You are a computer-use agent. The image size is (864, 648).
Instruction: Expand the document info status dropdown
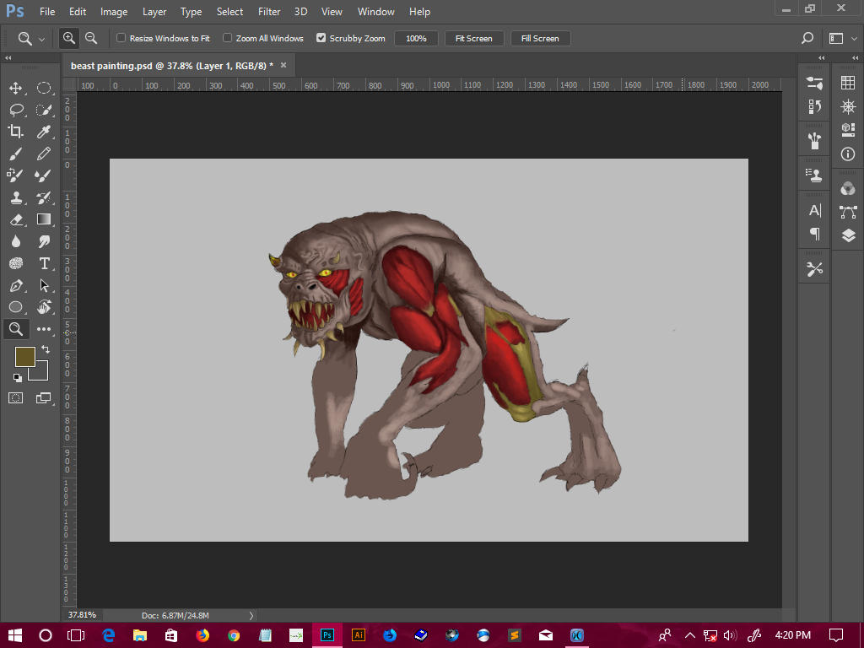250,615
